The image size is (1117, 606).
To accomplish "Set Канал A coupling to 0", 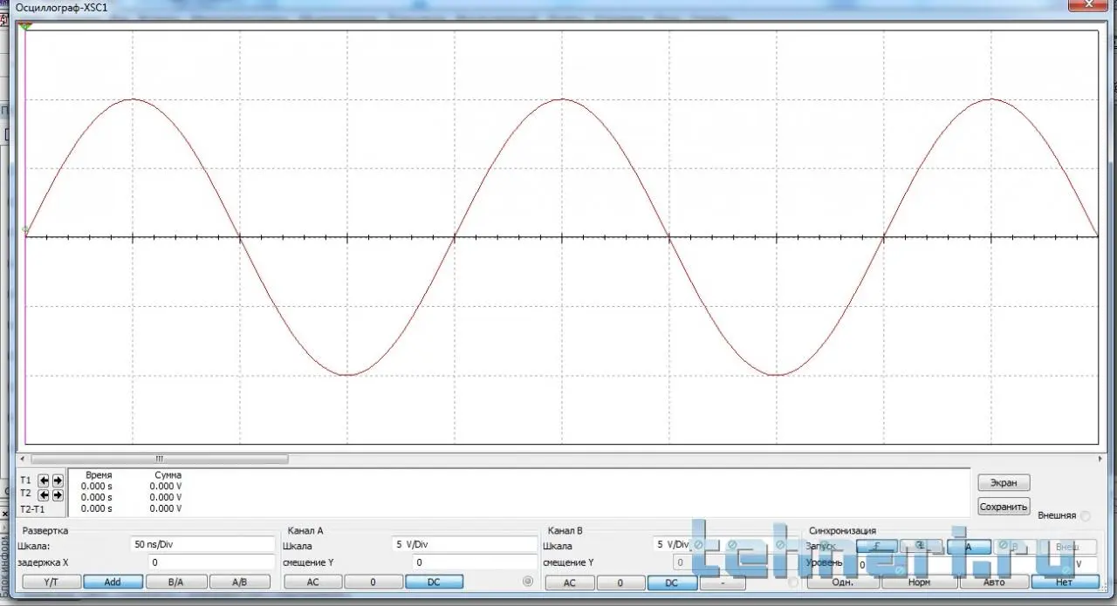I will point(373,582).
